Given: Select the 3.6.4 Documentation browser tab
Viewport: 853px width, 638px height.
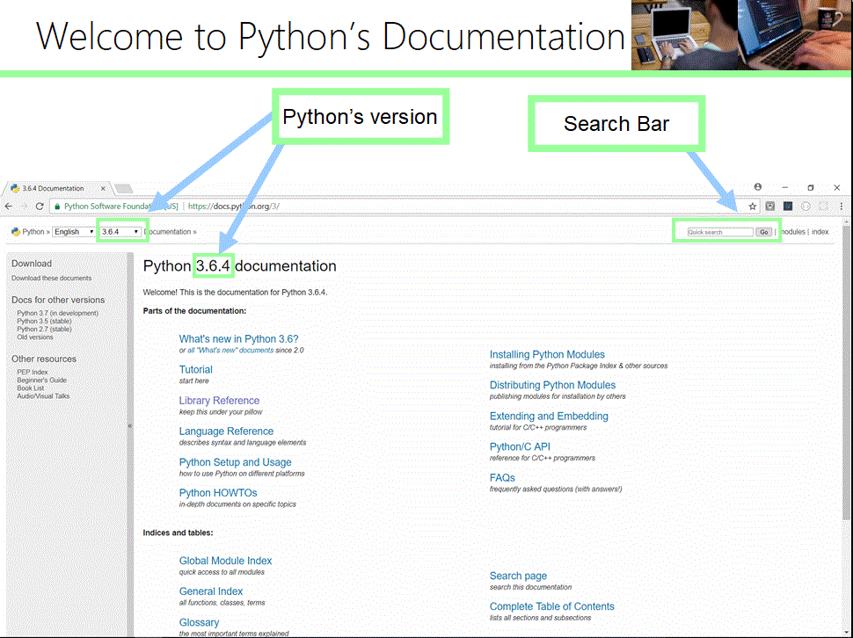Looking at the screenshot, I should [x=53, y=188].
